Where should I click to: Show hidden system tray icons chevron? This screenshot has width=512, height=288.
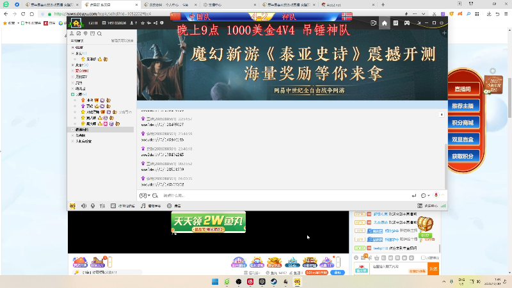444,282
